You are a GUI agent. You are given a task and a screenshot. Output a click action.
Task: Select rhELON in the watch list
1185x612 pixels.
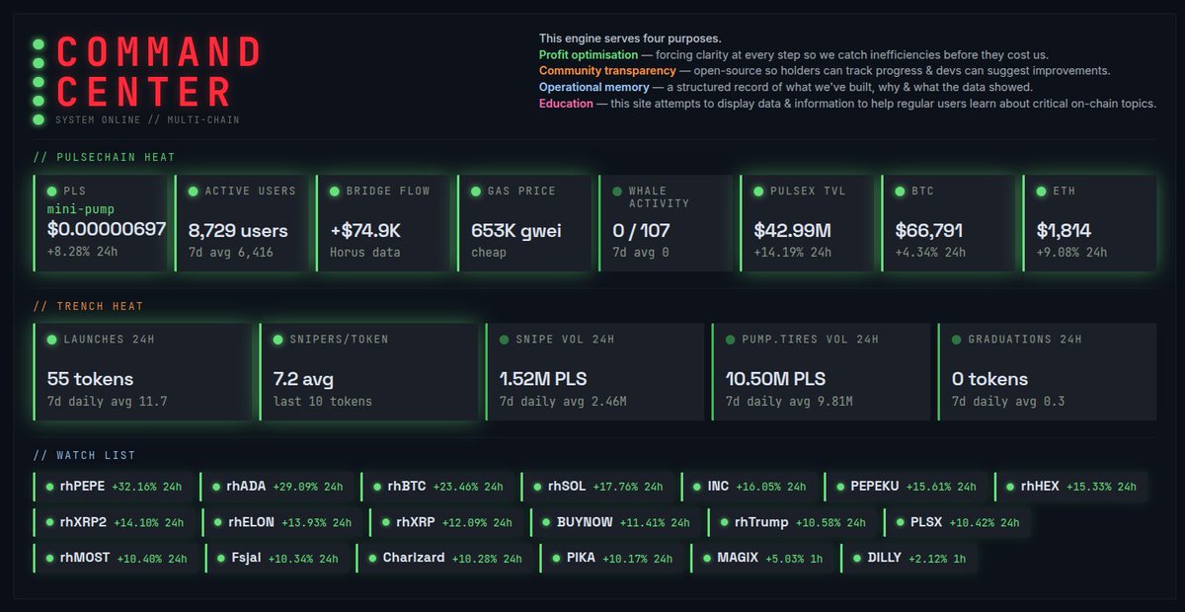(281, 522)
